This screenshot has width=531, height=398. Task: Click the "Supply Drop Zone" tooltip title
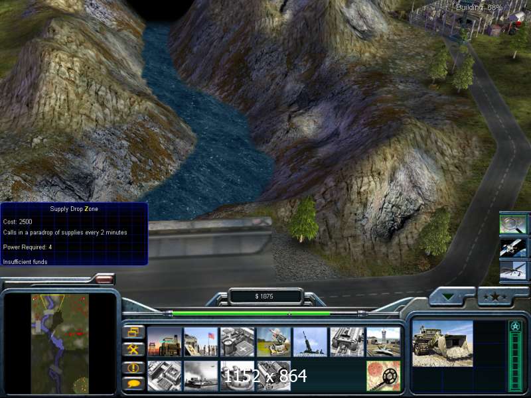click(x=74, y=209)
